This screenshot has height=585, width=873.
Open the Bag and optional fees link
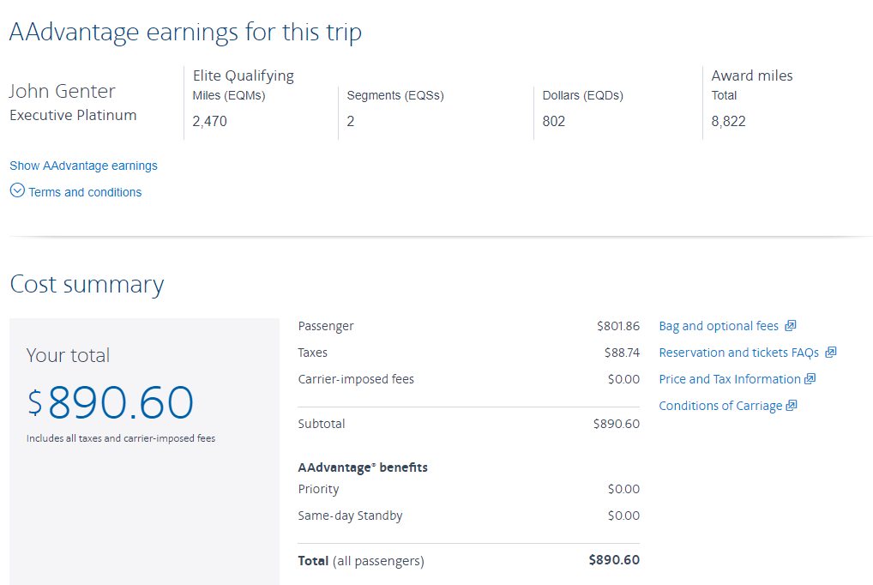click(x=719, y=326)
